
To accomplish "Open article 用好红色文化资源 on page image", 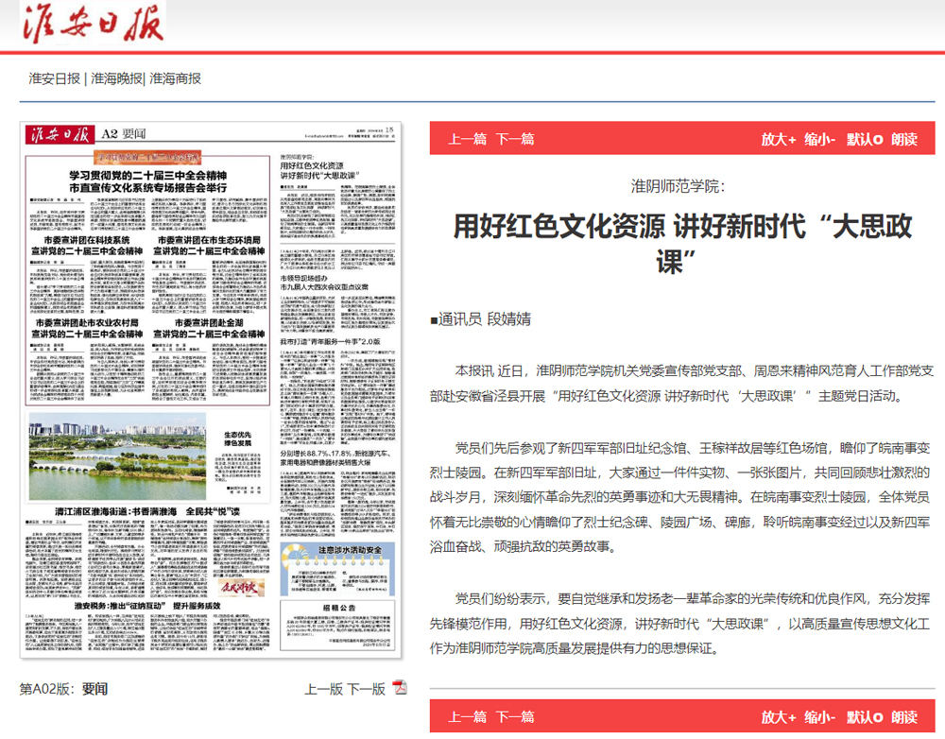I will (x=320, y=170).
